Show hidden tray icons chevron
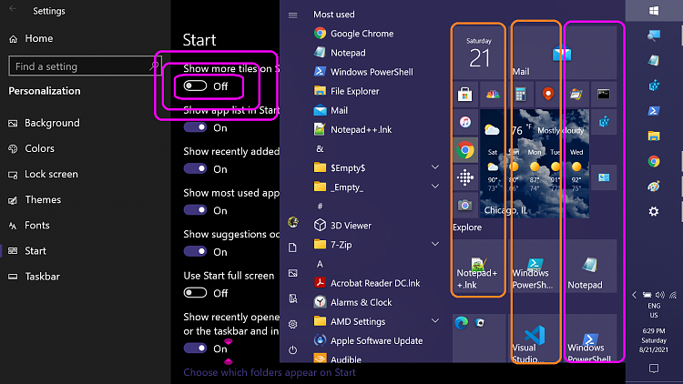The width and height of the screenshot is (683, 384). coord(634,295)
